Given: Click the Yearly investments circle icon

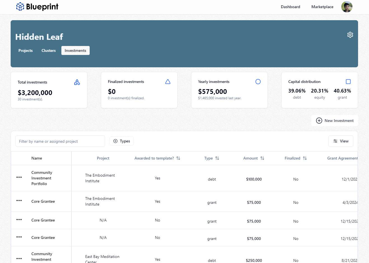Looking at the screenshot, I should tap(258, 82).
